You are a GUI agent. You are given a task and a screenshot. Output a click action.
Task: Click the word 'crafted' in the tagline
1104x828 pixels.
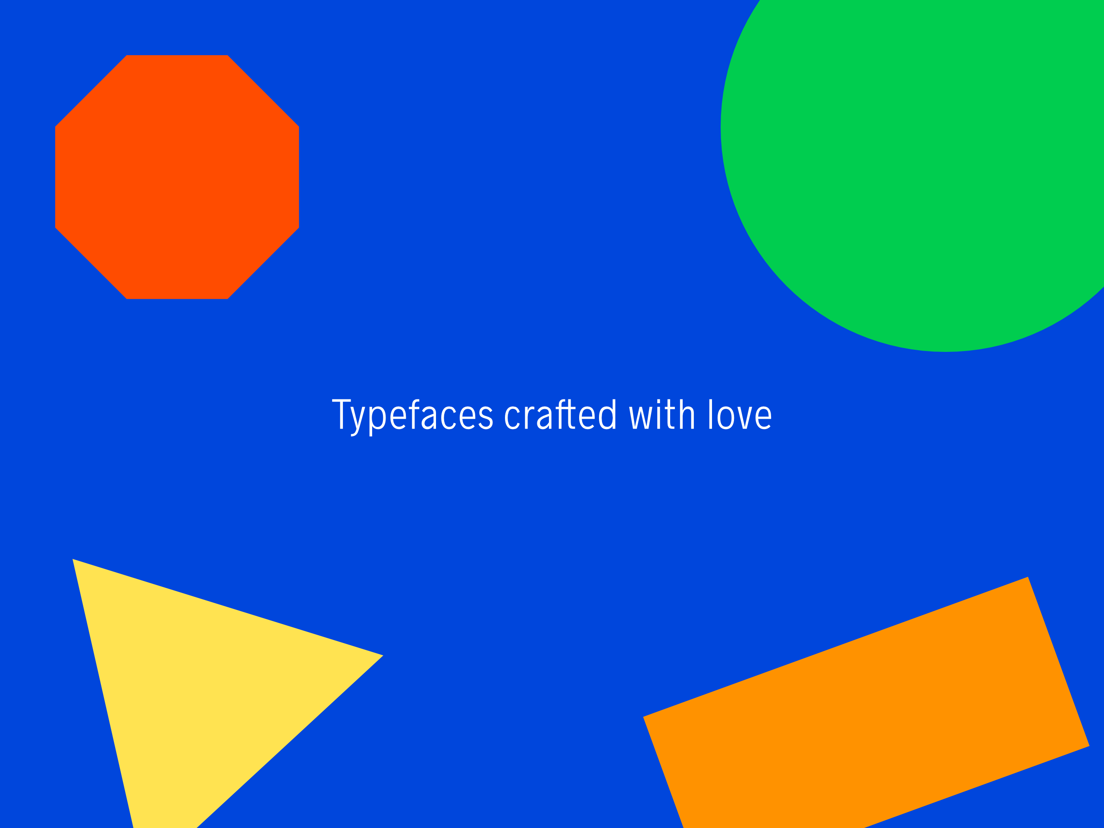pyautogui.click(x=560, y=415)
